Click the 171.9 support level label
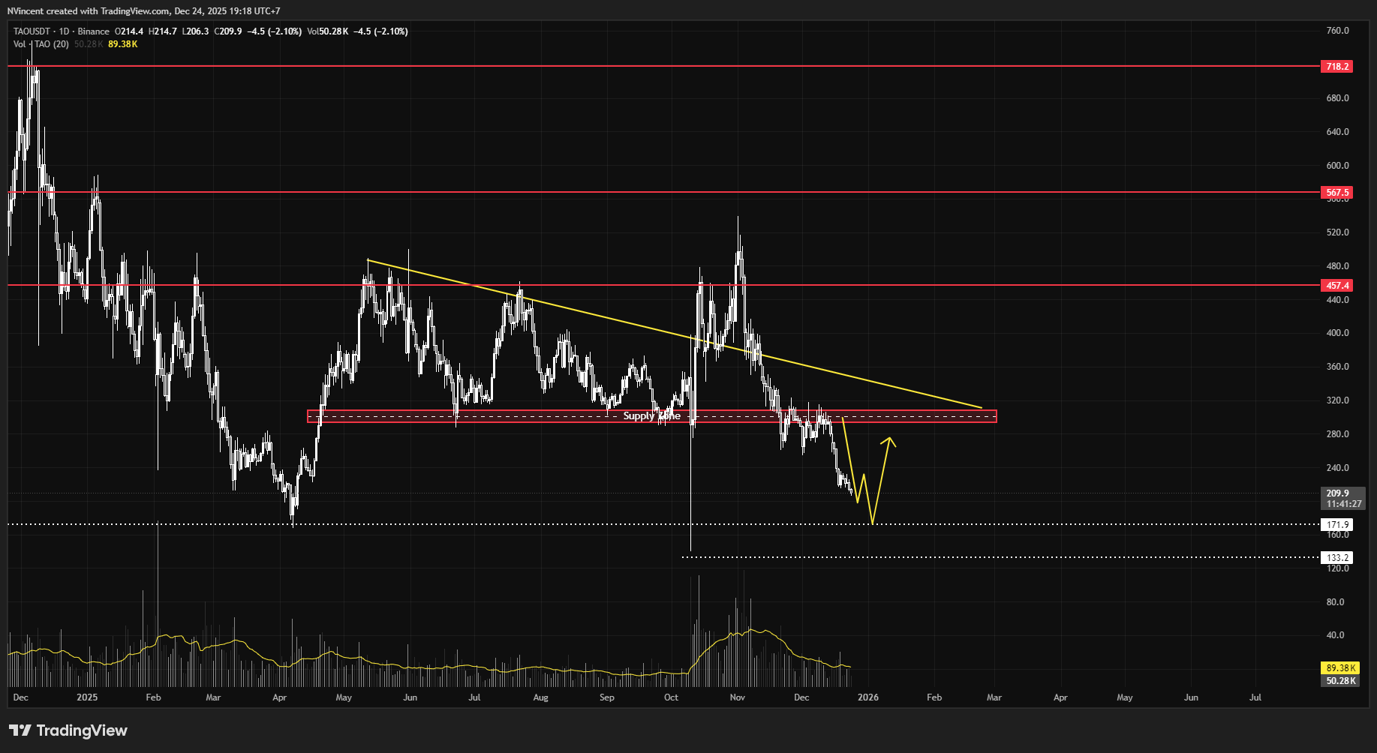The height and width of the screenshot is (753, 1377). coord(1337,525)
